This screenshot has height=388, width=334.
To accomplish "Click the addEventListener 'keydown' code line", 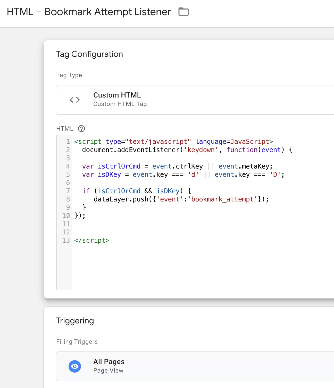I will [x=187, y=150].
